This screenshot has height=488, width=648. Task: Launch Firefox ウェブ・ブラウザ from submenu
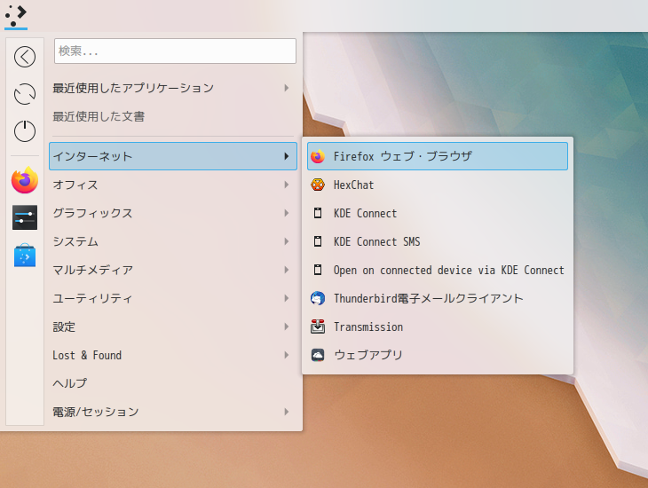438,156
